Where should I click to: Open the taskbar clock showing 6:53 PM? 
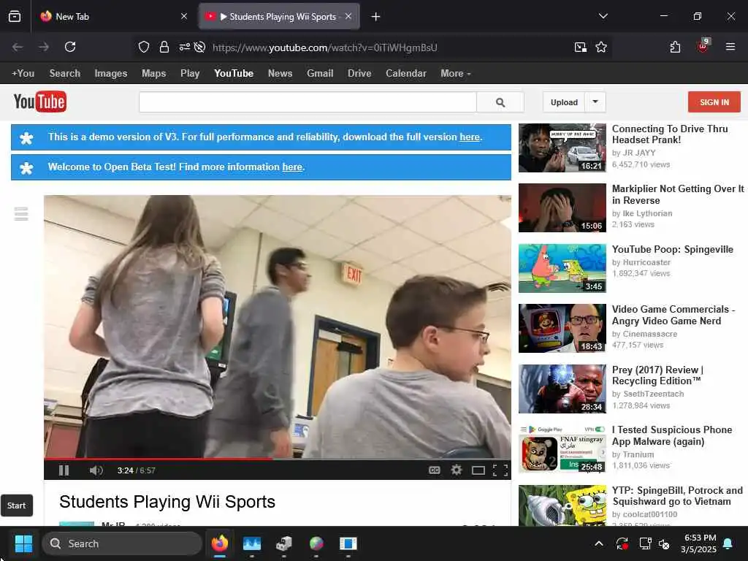pos(699,543)
